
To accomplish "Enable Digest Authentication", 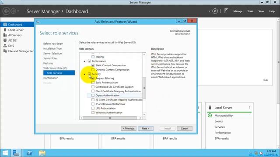I will tap(93, 96).
